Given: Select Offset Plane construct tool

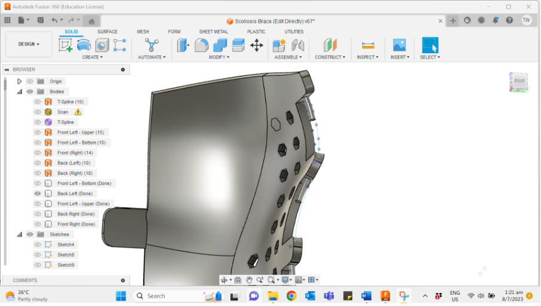Looking at the screenshot, I should [330, 45].
